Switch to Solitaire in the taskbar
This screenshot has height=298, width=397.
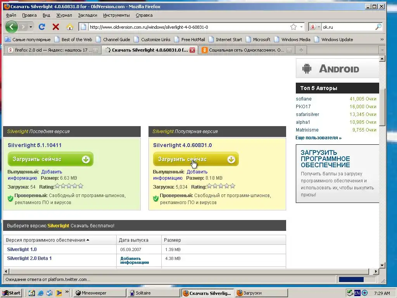[x=154, y=293]
